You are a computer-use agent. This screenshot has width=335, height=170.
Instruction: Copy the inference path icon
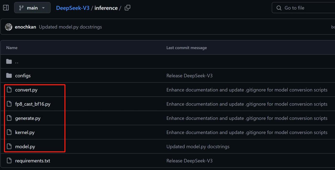[x=127, y=8]
